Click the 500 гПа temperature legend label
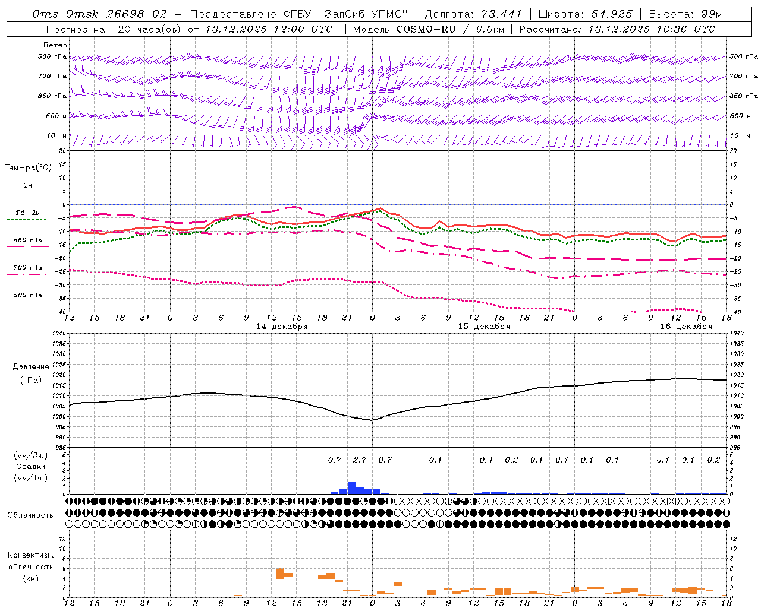 (x=28, y=295)
